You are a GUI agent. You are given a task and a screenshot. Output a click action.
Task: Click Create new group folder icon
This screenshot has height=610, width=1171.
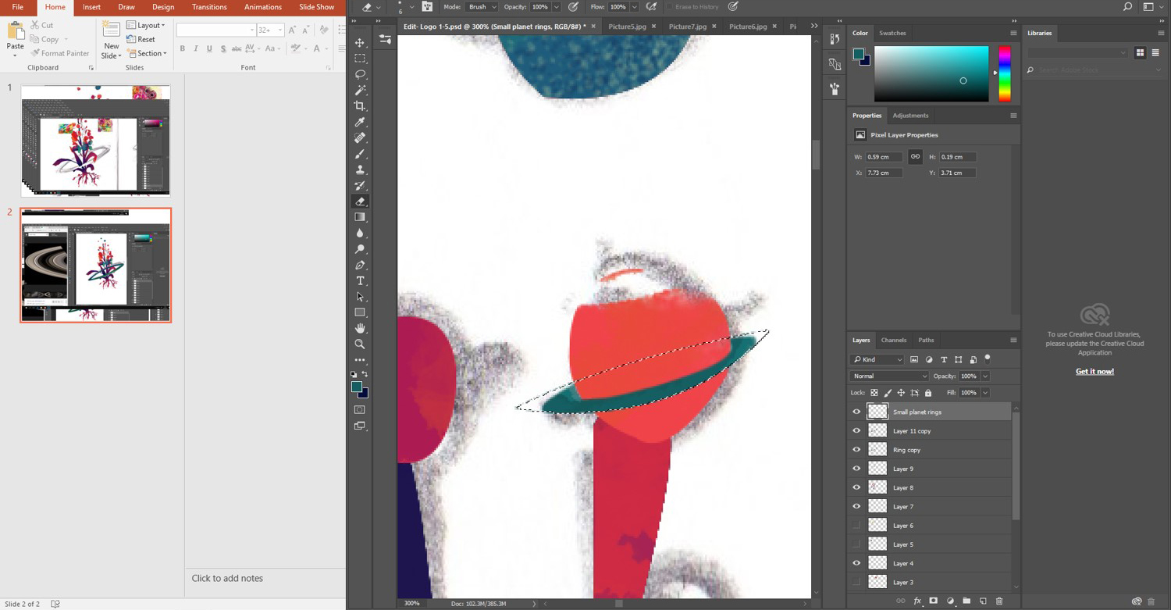click(966, 601)
